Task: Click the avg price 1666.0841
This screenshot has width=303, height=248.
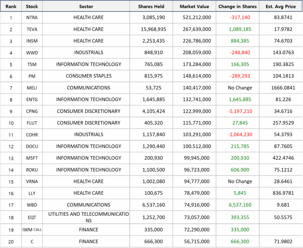Action: 283,88
